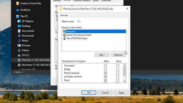Open the Documents icon in the sidebar
This screenshot has height=103, width=183.
pos(19,31)
